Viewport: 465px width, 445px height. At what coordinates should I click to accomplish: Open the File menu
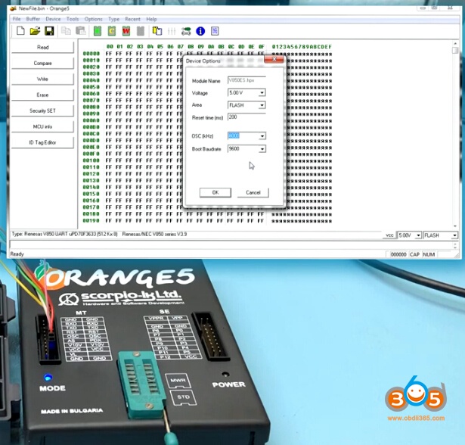pyautogui.click(x=17, y=19)
